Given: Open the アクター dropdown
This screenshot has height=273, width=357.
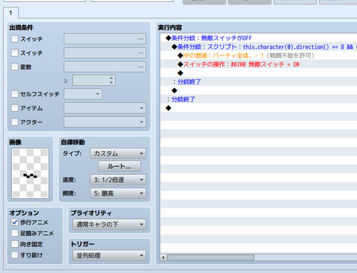Looking at the screenshot, I should pyautogui.click(x=105, y=122).
